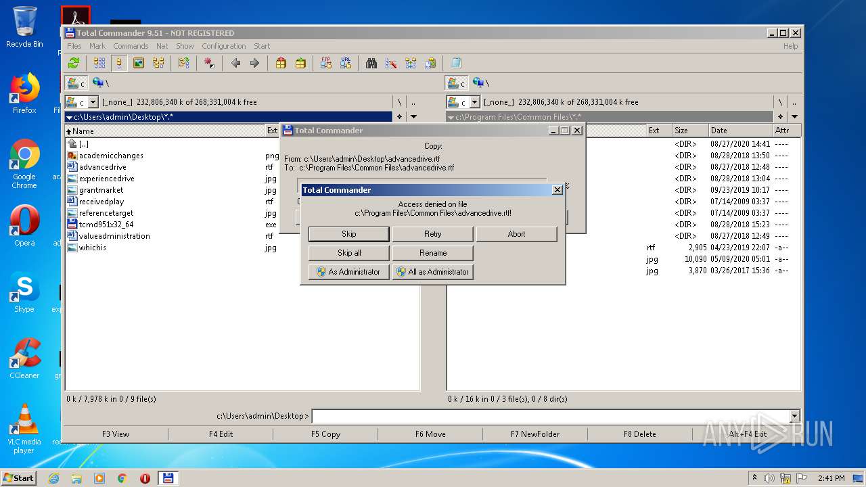The width and height of the screenshot is (866, 487).
Task: Open Firefox from the desktop
Action: pyautogui.click(x=24, y=93)
